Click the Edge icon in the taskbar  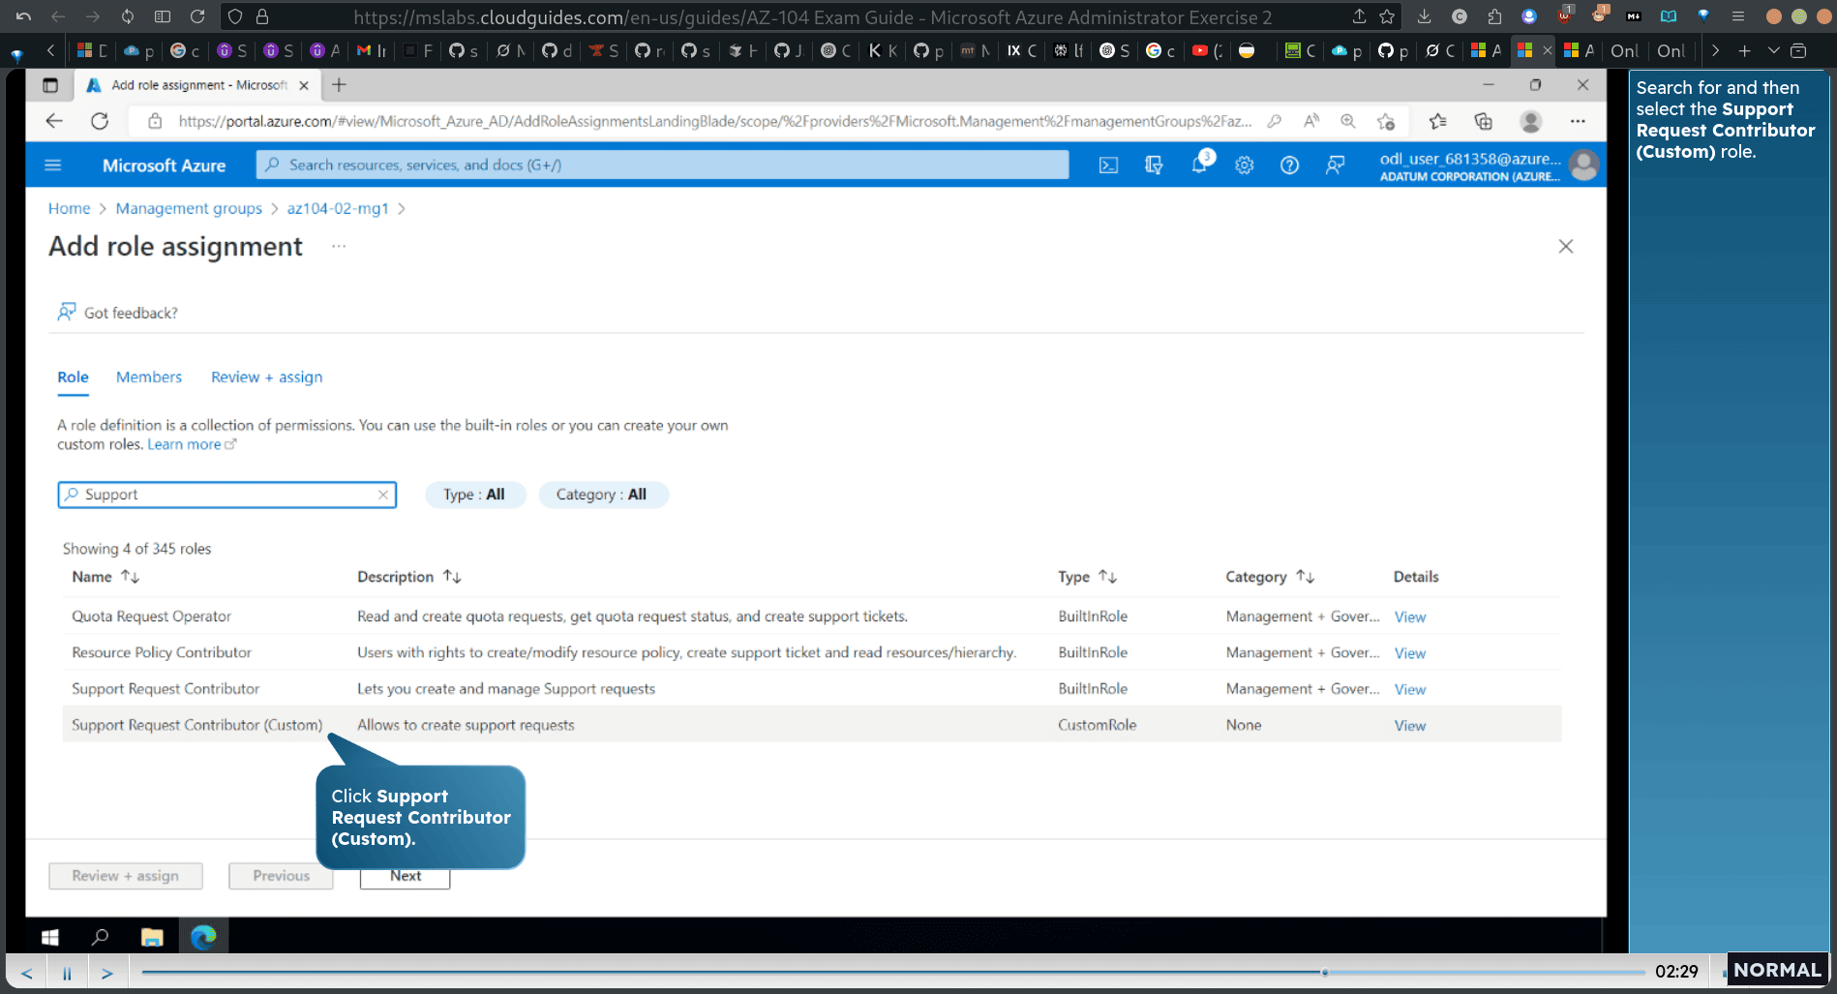[x=203, y=937]
